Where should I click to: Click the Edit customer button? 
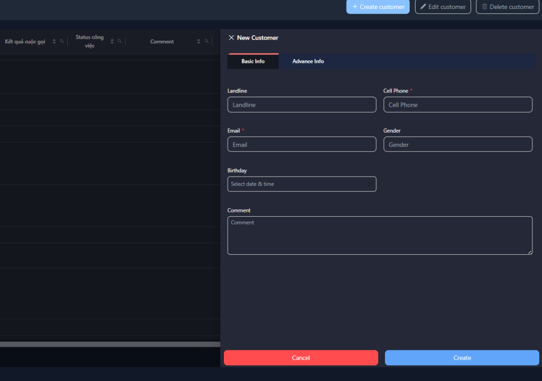click(x=442, y=7)
